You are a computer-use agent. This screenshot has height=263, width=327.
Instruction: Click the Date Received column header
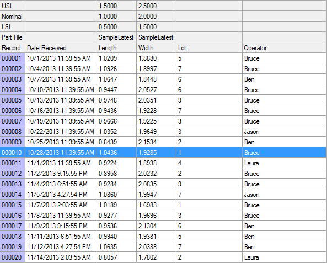tap(61, 48)
